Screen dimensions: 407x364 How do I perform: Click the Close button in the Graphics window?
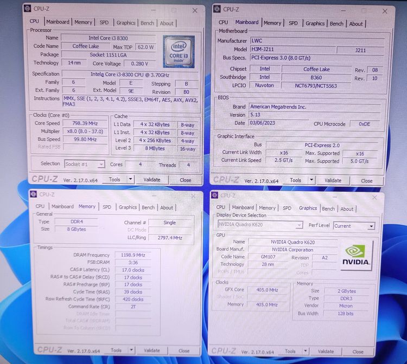pos(358,352)
